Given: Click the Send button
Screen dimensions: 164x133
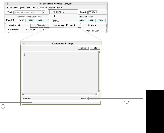Looking at the screenshot, I should (83, 99).
